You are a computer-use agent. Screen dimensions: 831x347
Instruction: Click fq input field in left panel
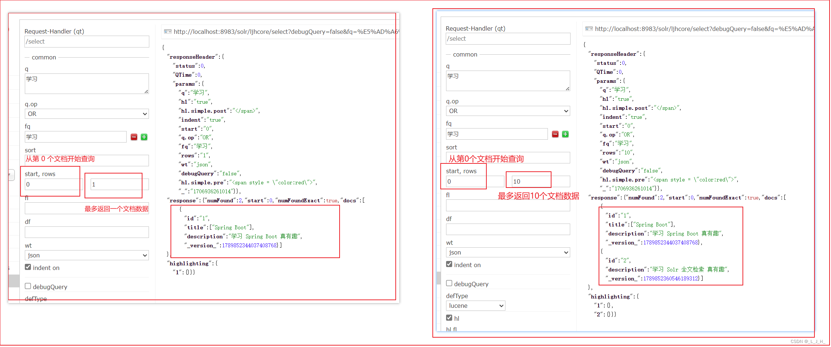[76, 137]
